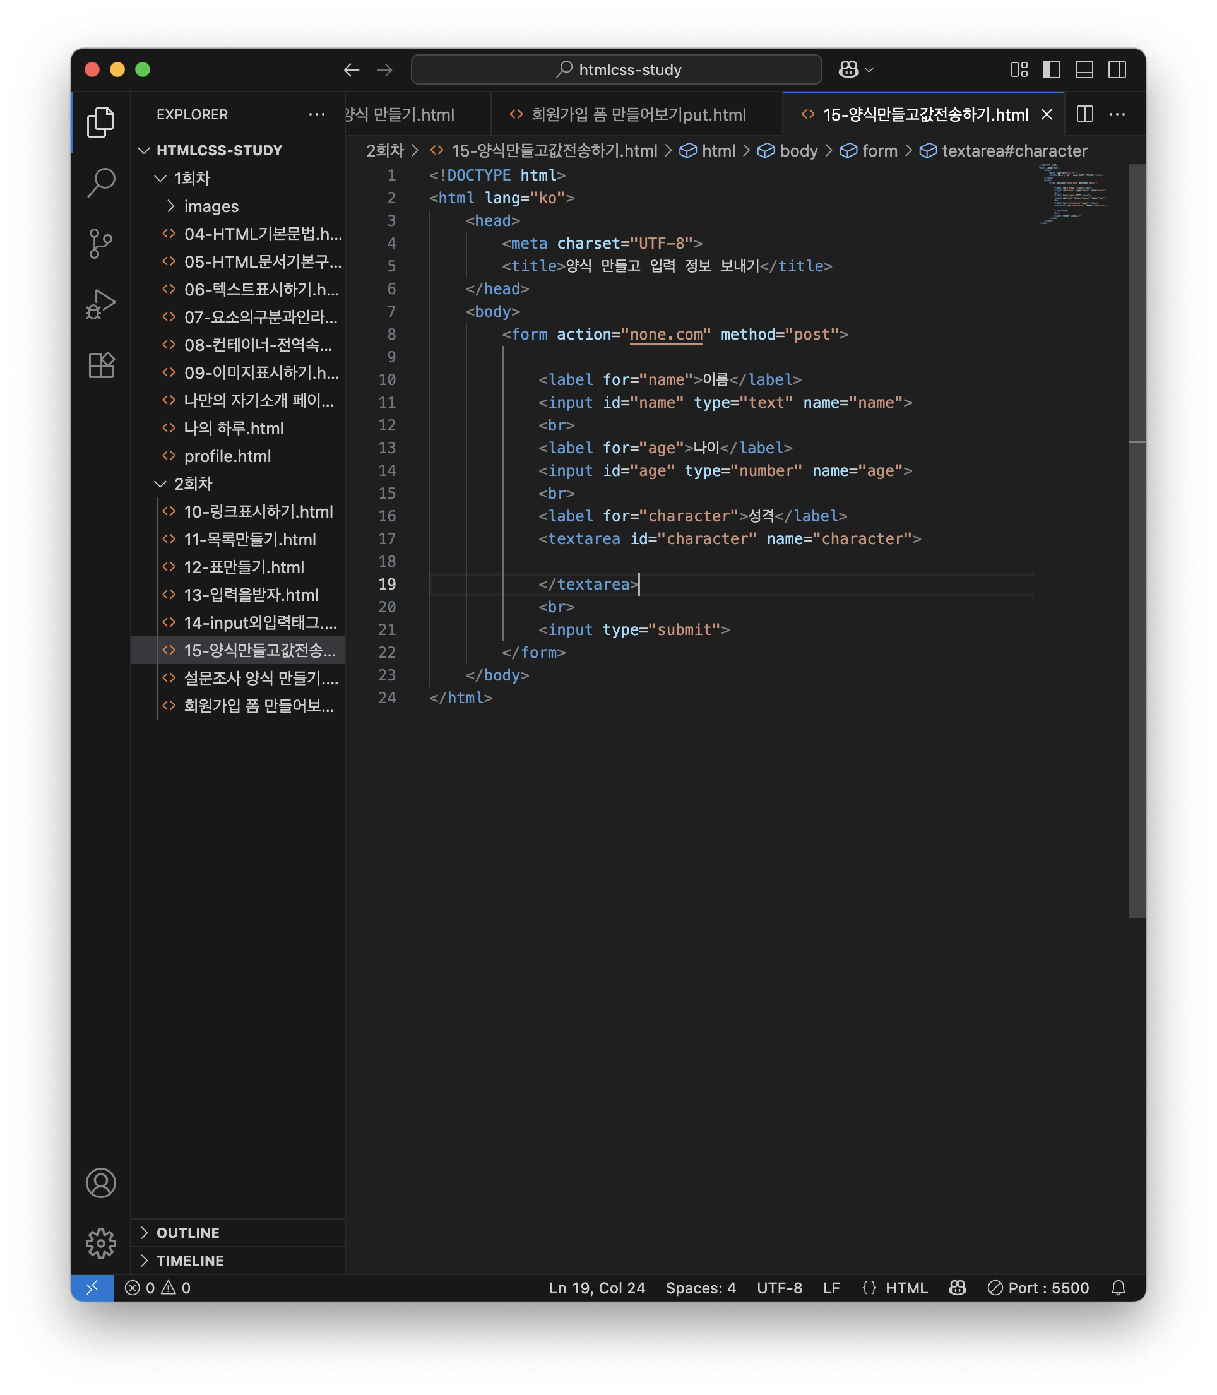This screenshot has height=1395, width=1217.
Task: Split the editor to the right
Action: tap(1084, 114)
